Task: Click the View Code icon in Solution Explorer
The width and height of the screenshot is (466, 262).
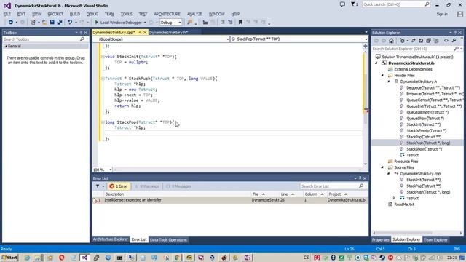Action: [x=446, y=41]
